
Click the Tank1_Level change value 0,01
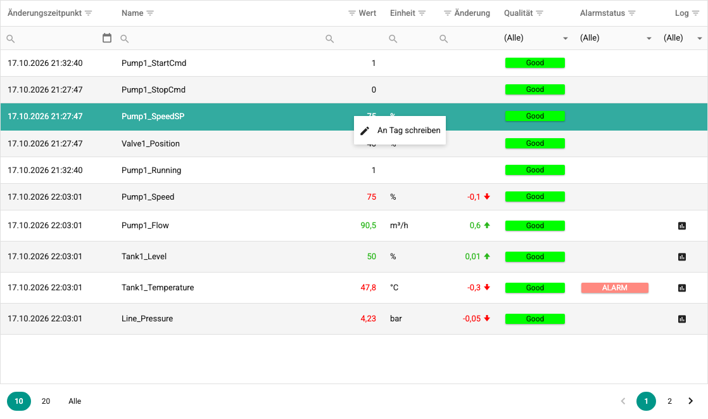point(473,257)
